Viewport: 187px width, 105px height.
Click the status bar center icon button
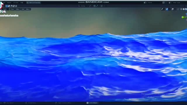pyautogui.click(x=87, y=103)
